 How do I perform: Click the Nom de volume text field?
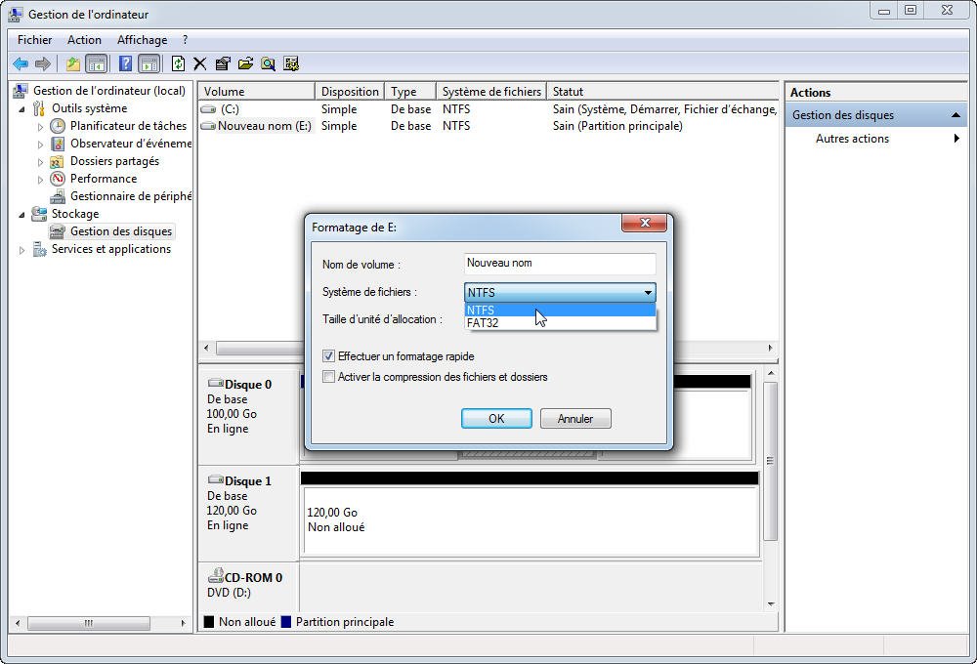560,264
